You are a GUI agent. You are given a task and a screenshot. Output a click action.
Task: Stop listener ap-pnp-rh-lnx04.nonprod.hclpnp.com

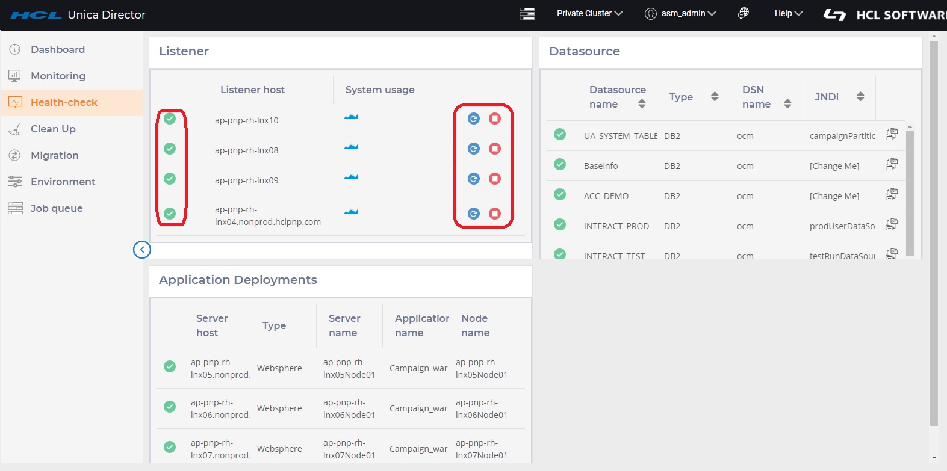tap(495, 214)
